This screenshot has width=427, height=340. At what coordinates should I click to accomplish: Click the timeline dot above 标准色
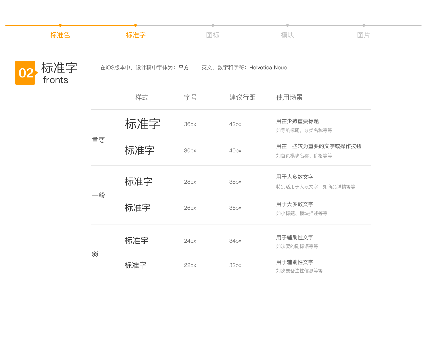pos(60,25)
